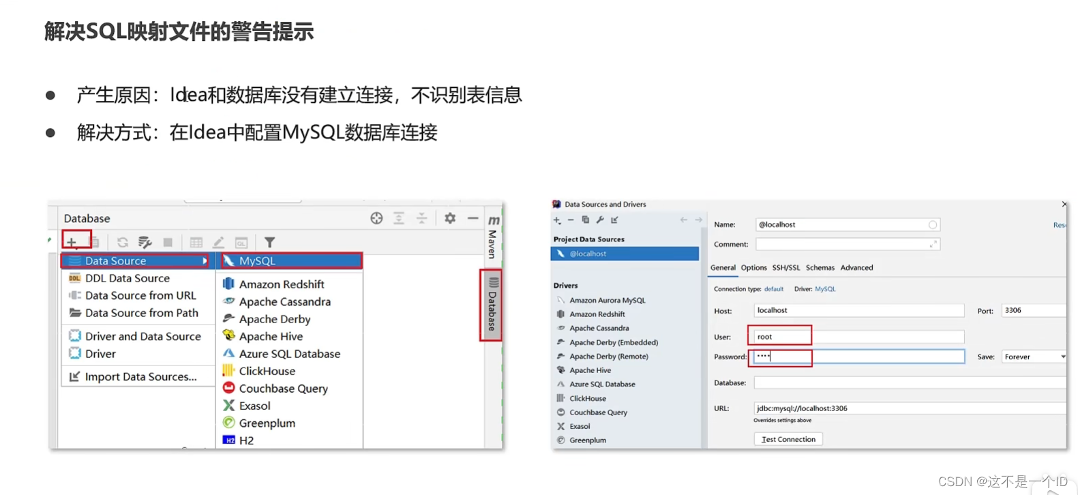Select Amazon Redshift driver in dialog

pyautogui.click(x=597, y=314)
